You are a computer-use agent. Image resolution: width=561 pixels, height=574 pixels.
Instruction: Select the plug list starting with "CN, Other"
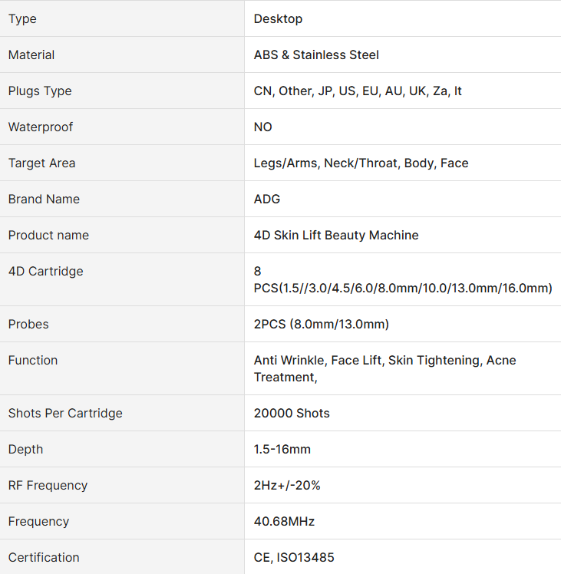tap(358, 91)
